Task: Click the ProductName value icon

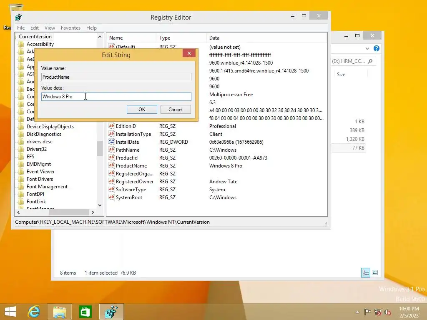Action: (111, 165)
